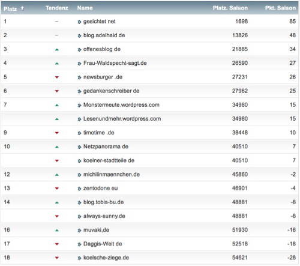300x266 pixels.
Task: Click the up-trend arrow for muvaki,de
Action: pyautogui.click(x=57, y=231)
